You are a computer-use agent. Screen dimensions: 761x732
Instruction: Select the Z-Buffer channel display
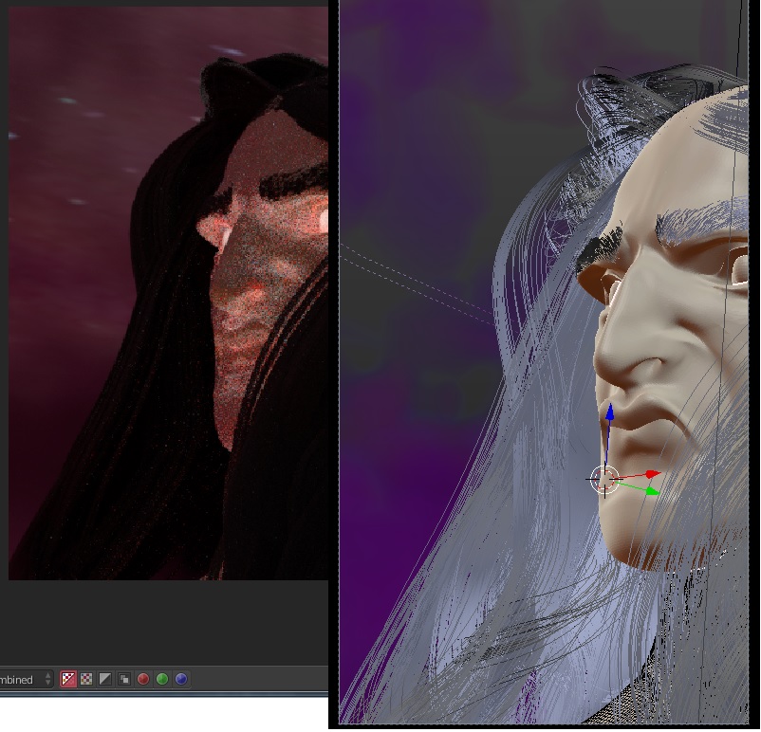[x=124, y=679]
